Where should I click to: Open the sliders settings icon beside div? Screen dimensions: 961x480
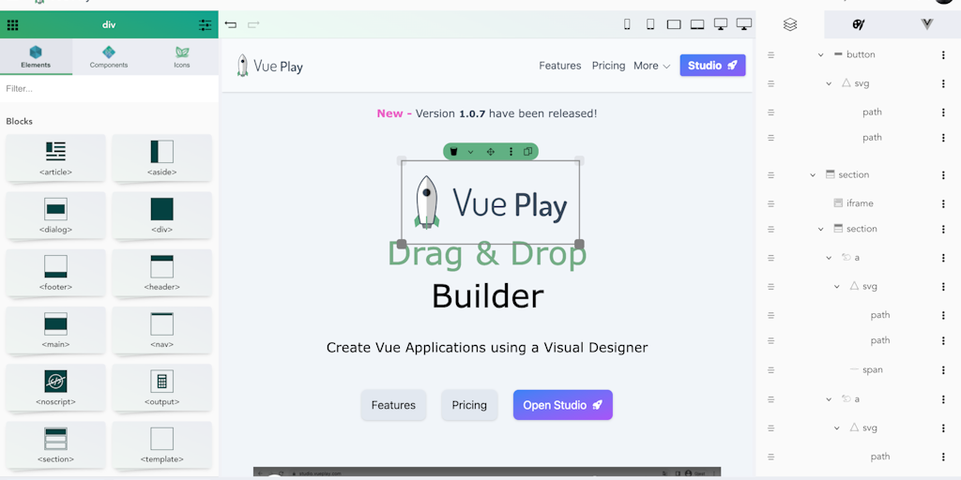[206, 25]
